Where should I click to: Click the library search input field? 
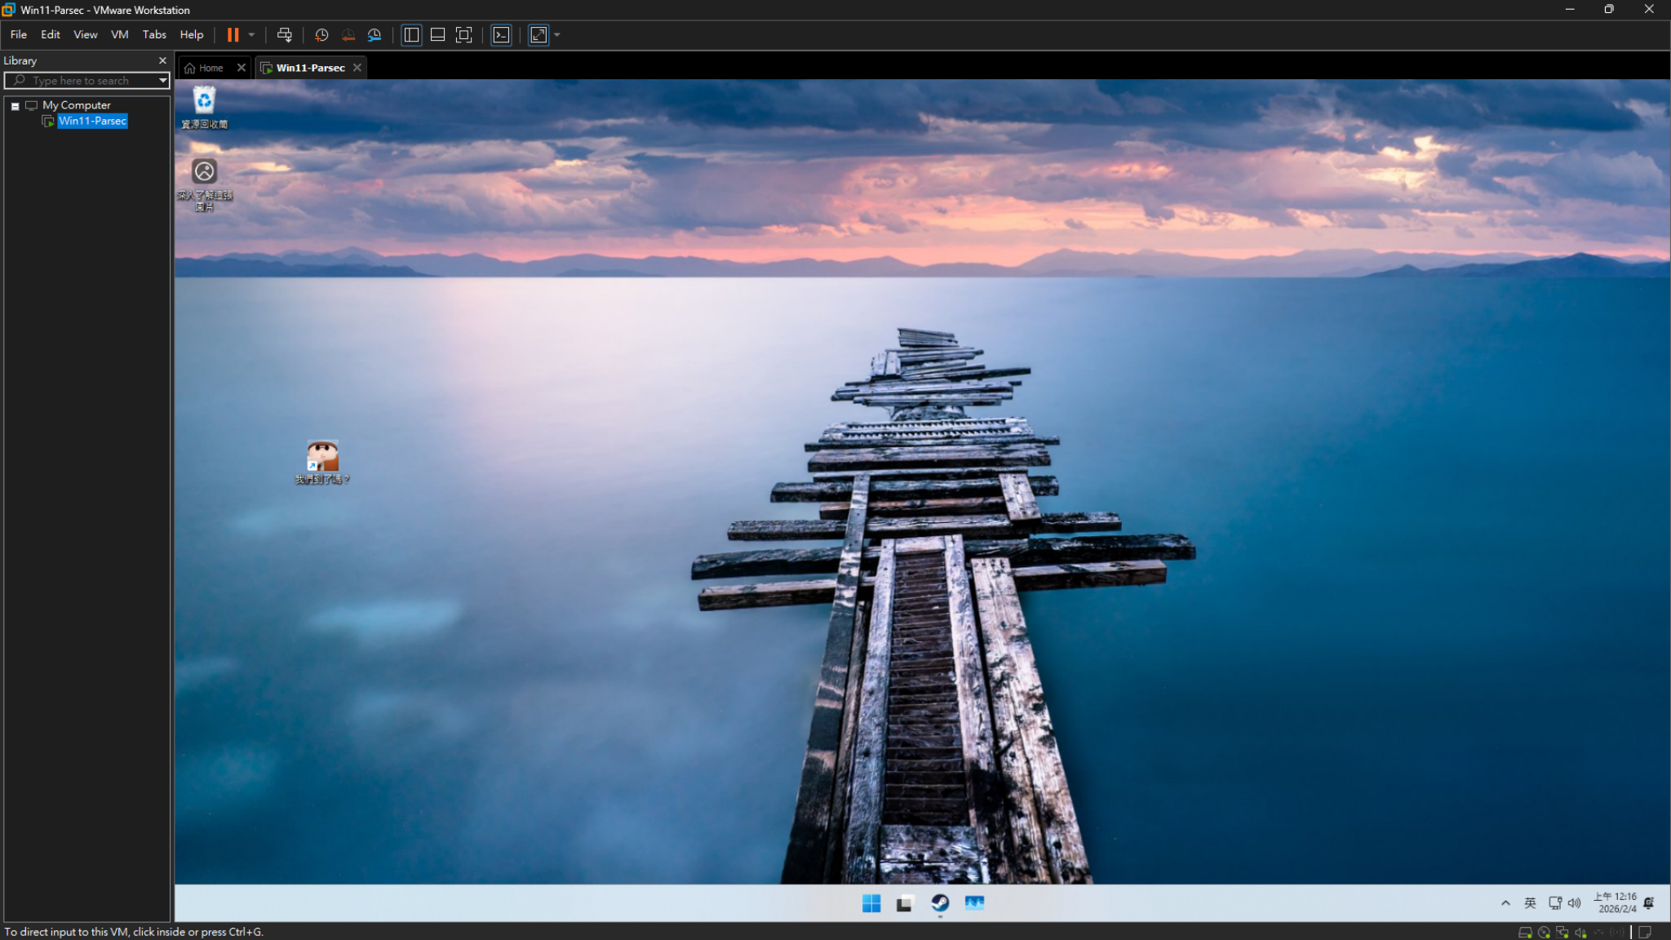86,81
